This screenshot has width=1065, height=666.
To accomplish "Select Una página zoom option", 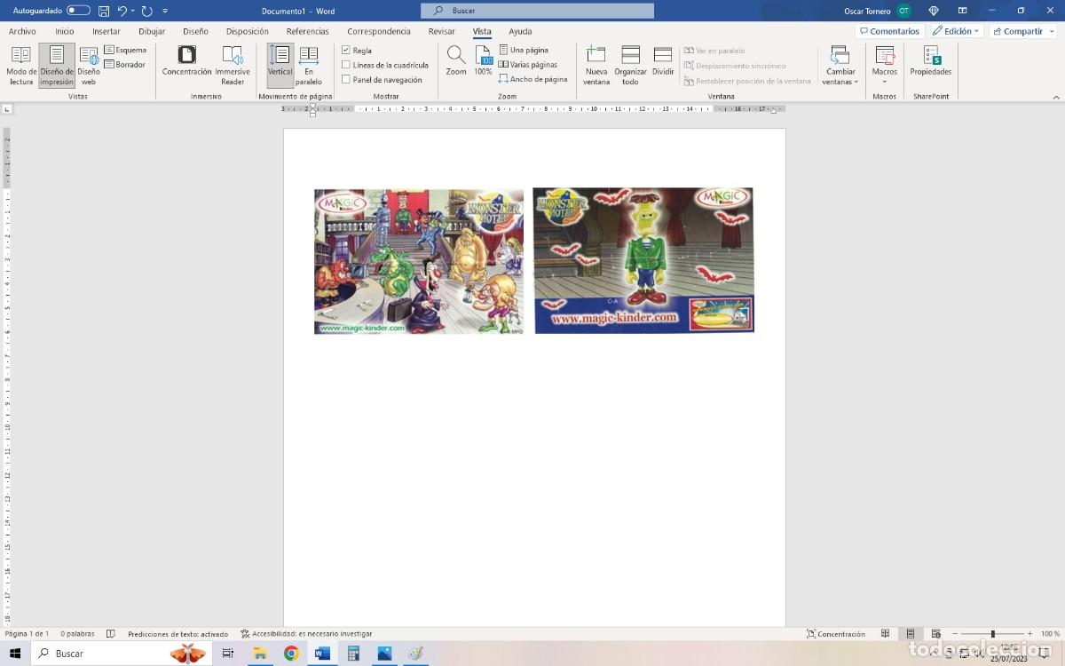I will (x=524, y=50).
